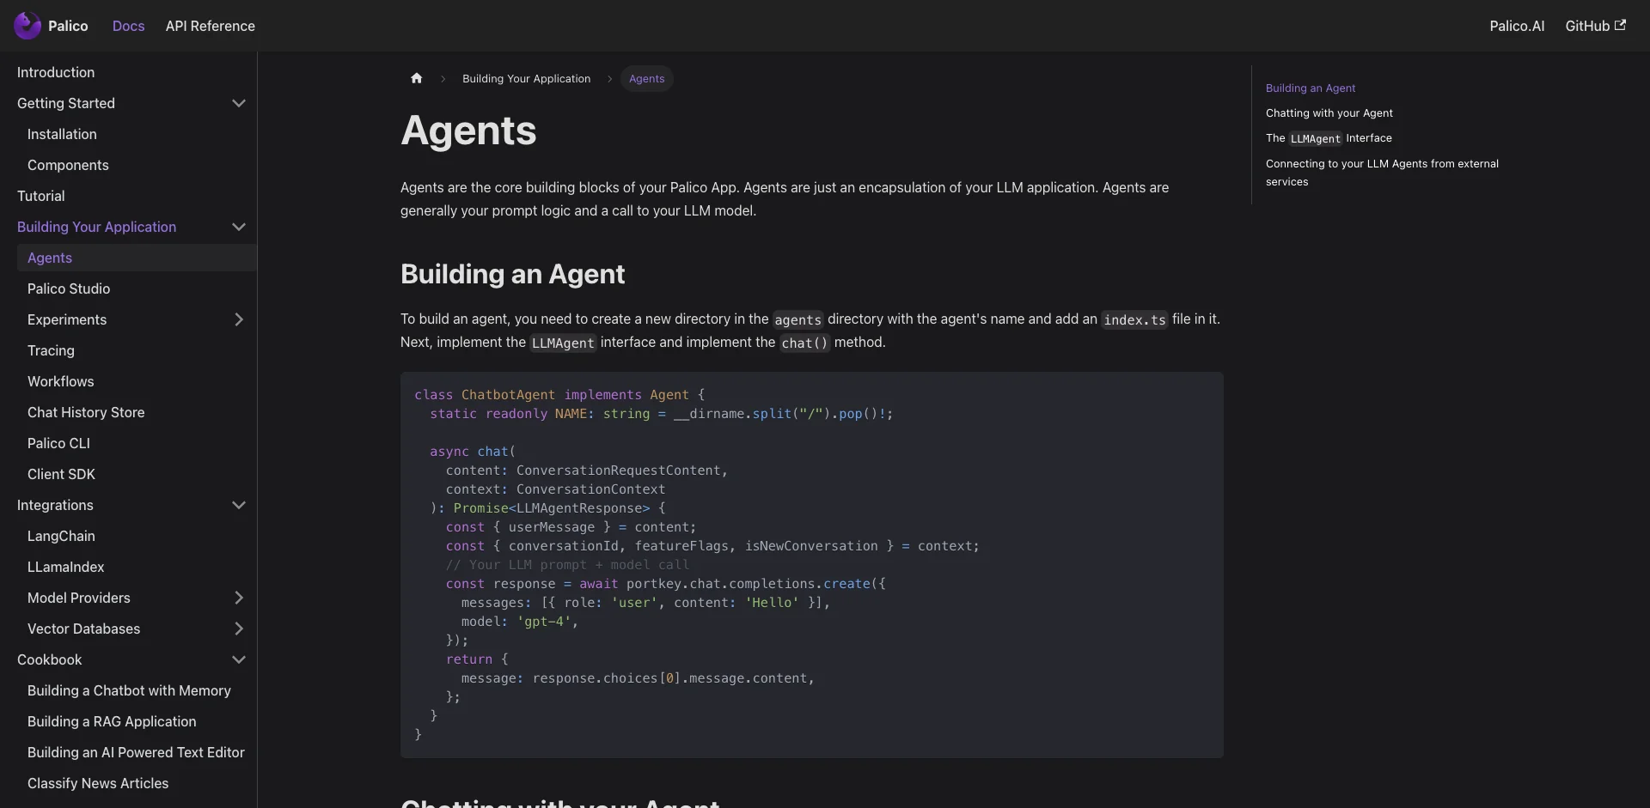
Task: Click the Agents breadcrumb pill
Action: point(646,78)
